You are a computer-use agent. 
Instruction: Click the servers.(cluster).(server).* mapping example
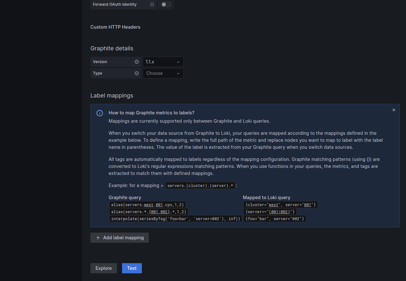(x=200, y=186)
